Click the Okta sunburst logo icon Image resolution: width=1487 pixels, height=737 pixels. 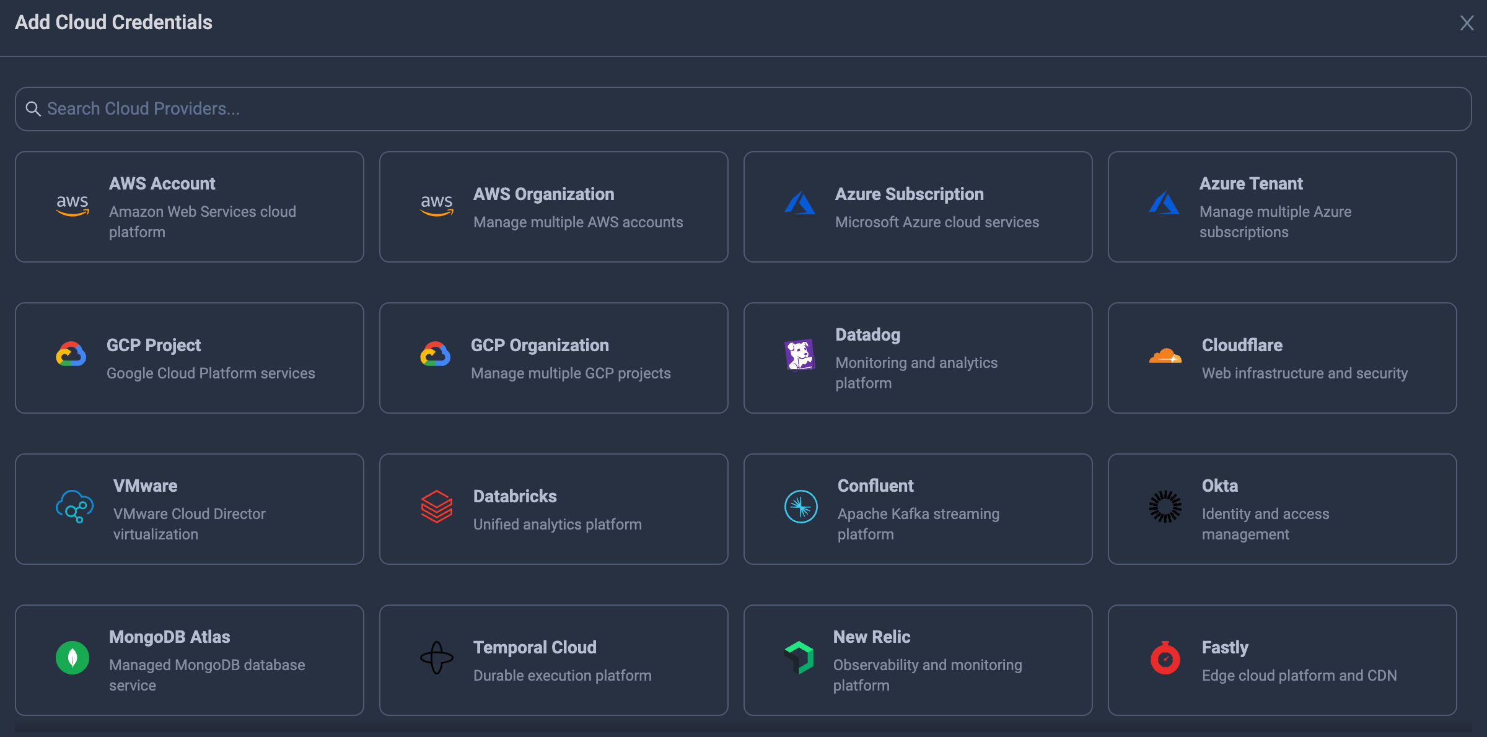[1165, 507]
